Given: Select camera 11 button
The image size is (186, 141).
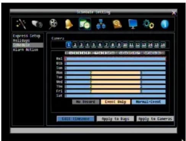Looking at the screenshot, I should 131,45.
